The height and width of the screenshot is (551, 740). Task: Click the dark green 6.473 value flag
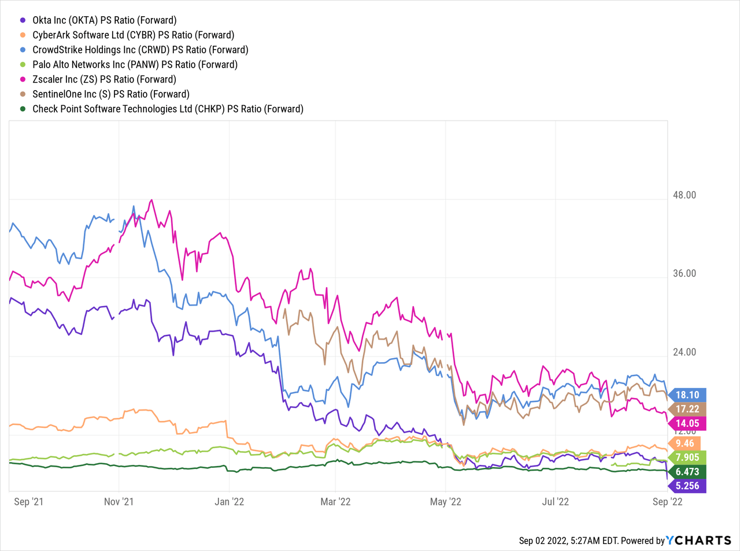point(687,472)
